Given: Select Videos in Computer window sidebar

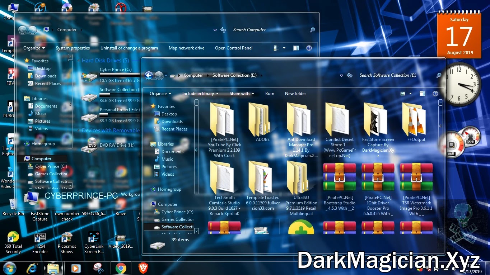Looking at the screenshot, I should pyautogui.click(x=38, y=129).
